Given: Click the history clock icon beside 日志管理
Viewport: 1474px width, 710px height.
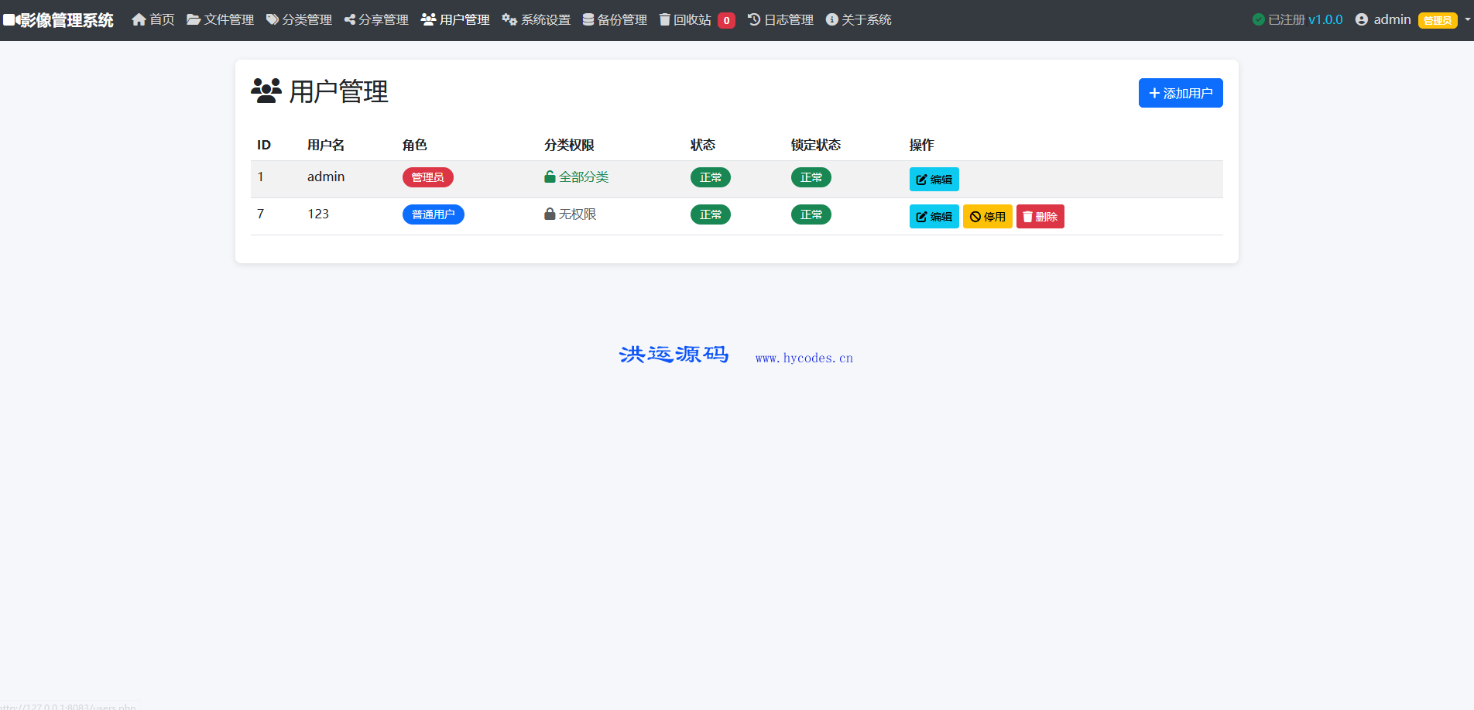Looking at the screenshot, I should pos(754,19).
